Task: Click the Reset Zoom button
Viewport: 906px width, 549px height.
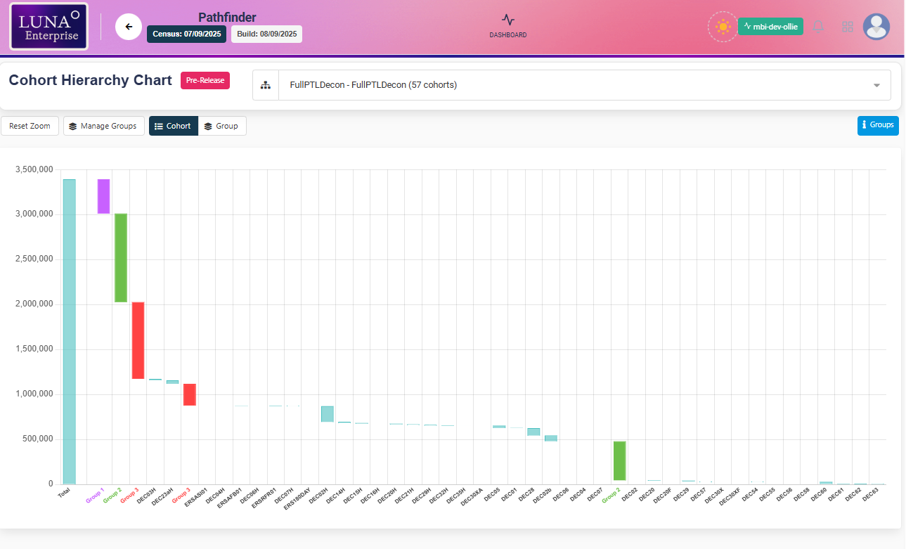Action: click(30, 126)
